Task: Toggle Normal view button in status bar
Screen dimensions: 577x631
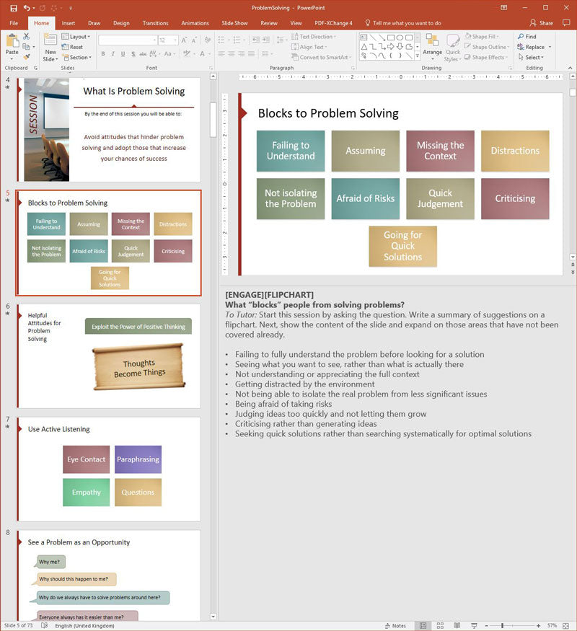Action: (423, 625)
